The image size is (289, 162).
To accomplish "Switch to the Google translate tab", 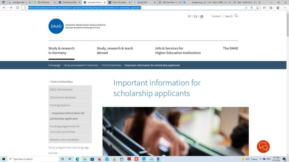I will tap(194, 2).
